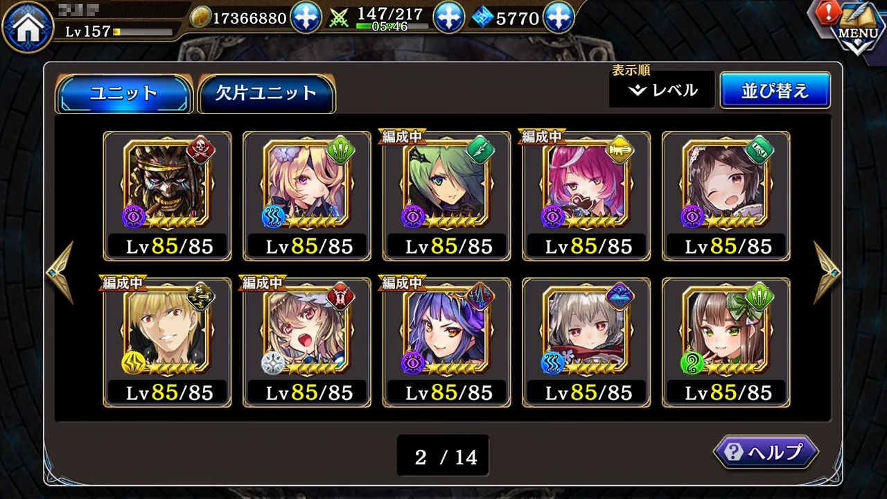Image resolution: width=887 pixels, height=499 pixels.
Task: Click the 並び替え sort button
Action: click(775, 90)
